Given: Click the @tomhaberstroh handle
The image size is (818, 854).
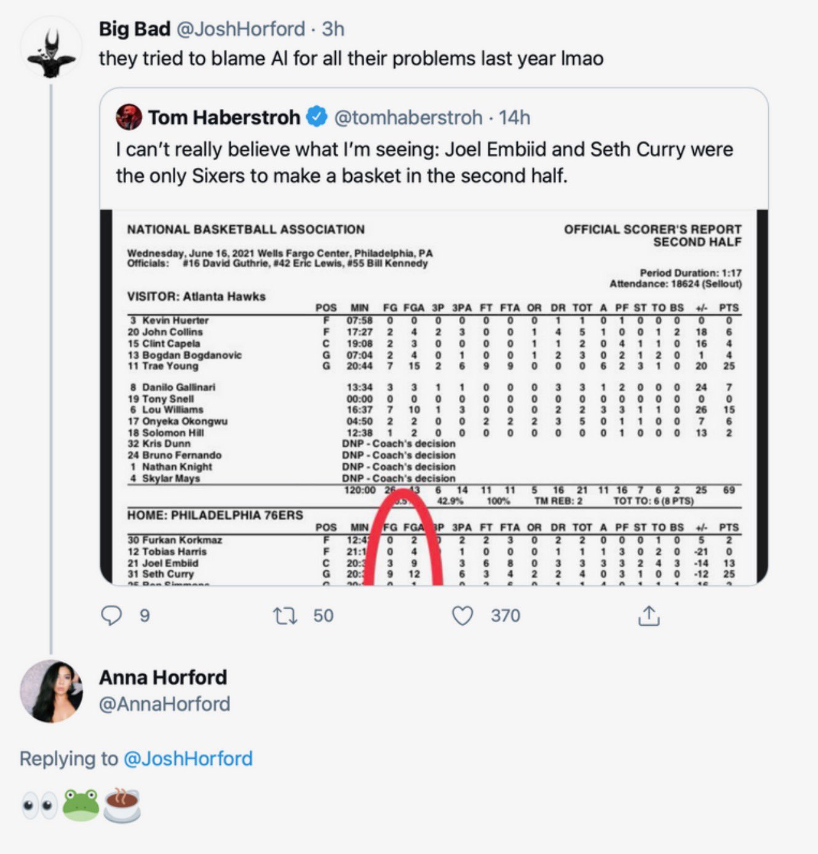Looking at the screenshot, I should 408,117.
